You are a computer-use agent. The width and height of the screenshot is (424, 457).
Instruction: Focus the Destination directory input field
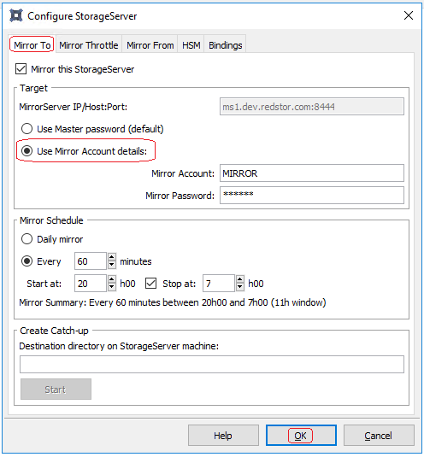click(x=212, y=364)
